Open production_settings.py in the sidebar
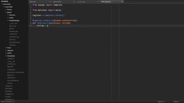The image size is (184, 103). tap(16, 72)
